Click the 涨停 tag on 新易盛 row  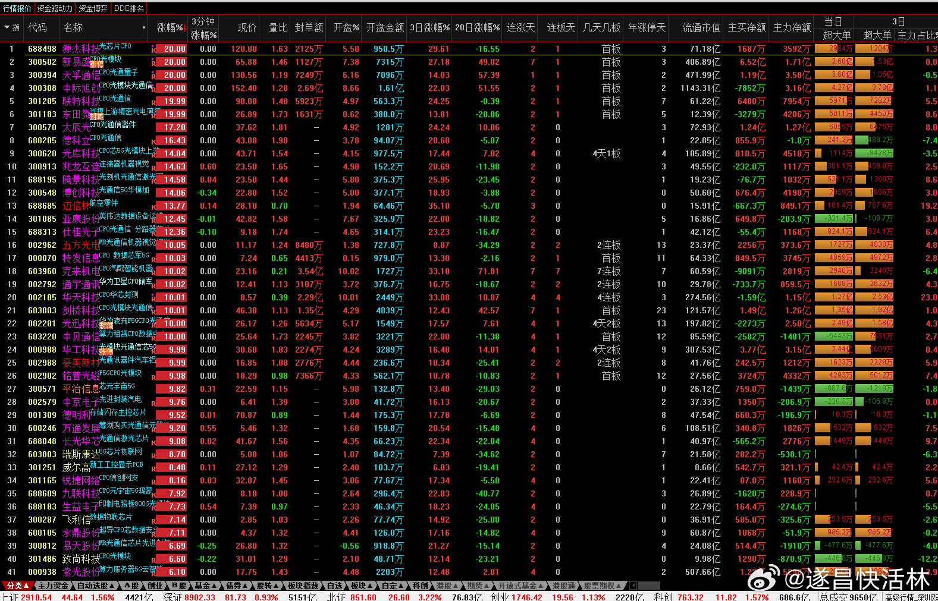97,64
